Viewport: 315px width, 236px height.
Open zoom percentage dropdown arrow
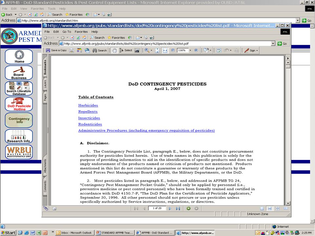click(190, 50)
